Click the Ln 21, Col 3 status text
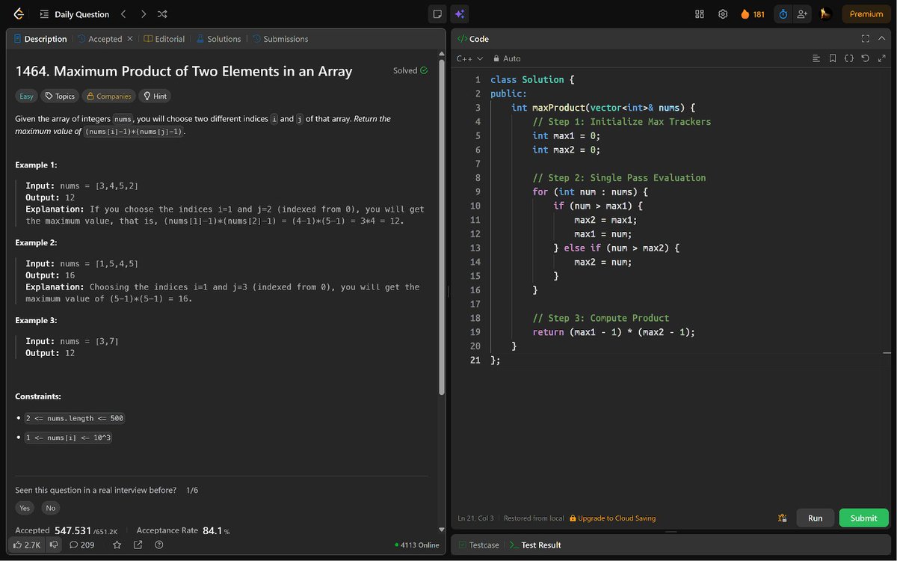This screenshot has height=561, width=897. coord(475,518)
